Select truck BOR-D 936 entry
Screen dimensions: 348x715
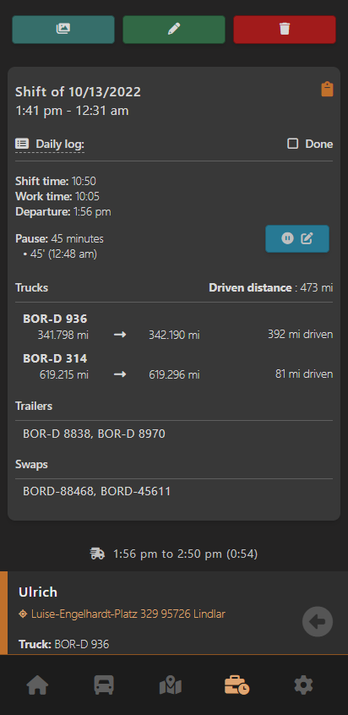178,327
